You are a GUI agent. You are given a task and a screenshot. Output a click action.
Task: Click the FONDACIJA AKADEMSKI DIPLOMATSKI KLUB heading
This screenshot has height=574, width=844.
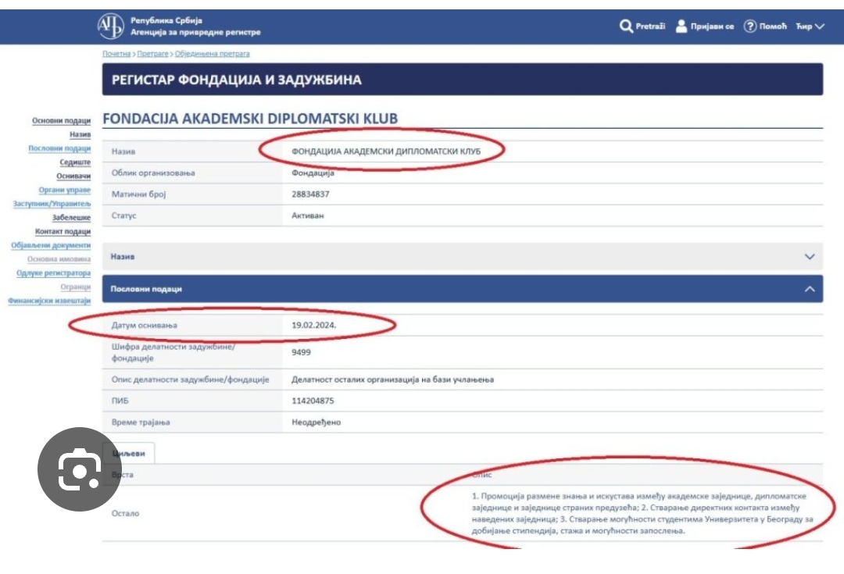(250, 119)
